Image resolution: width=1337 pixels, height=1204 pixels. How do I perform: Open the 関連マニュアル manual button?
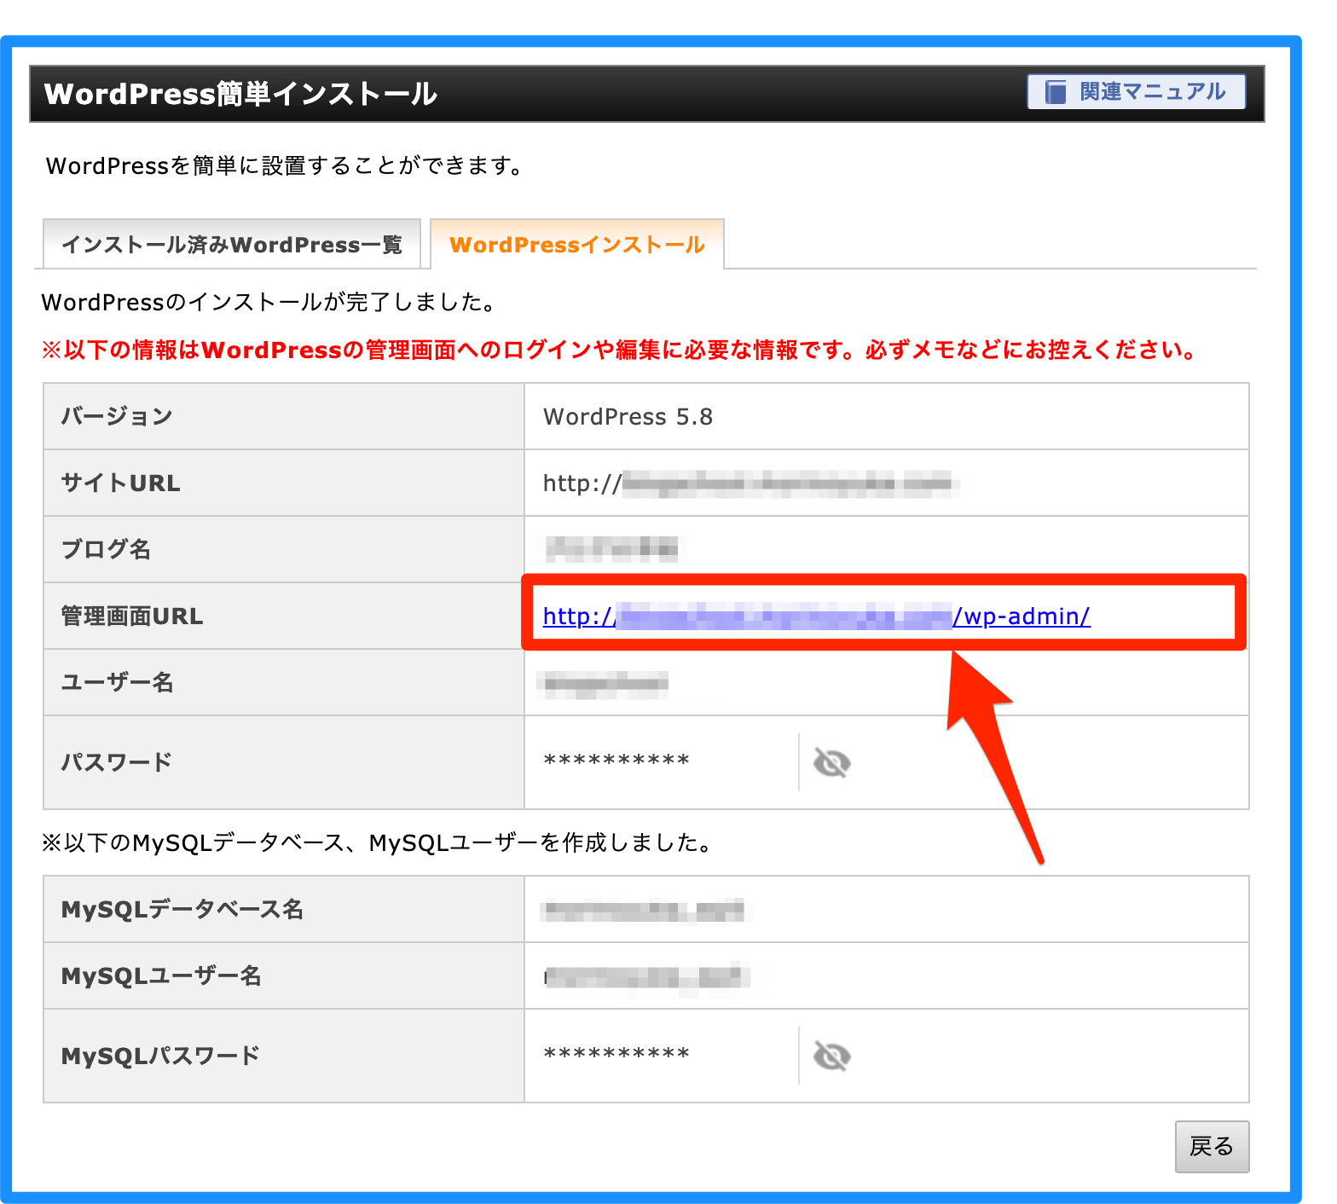[x=1136, y=91]
